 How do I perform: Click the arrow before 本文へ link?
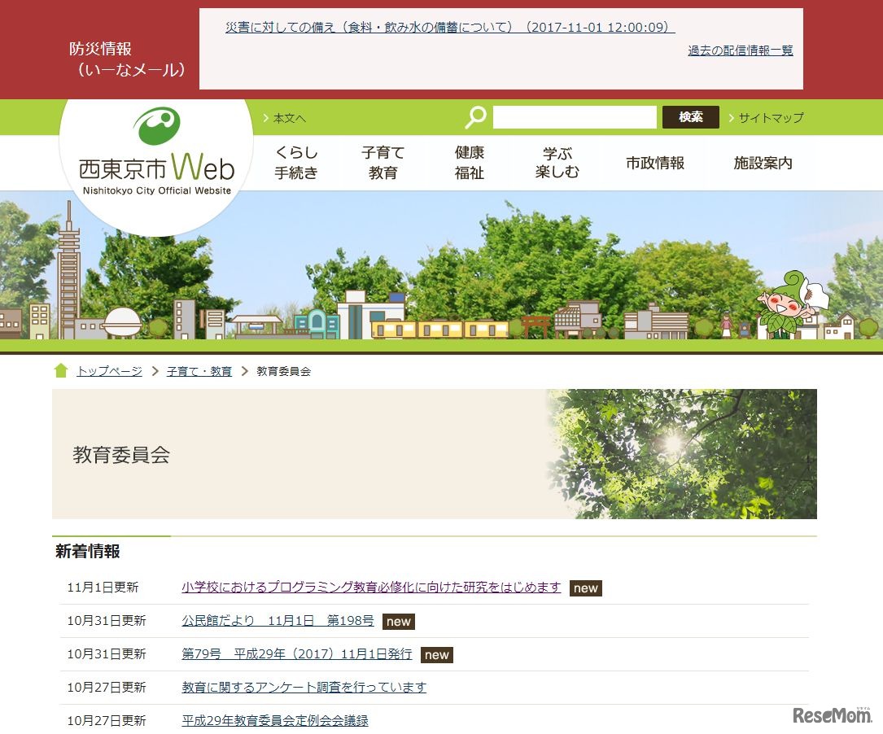click(264, 117)
